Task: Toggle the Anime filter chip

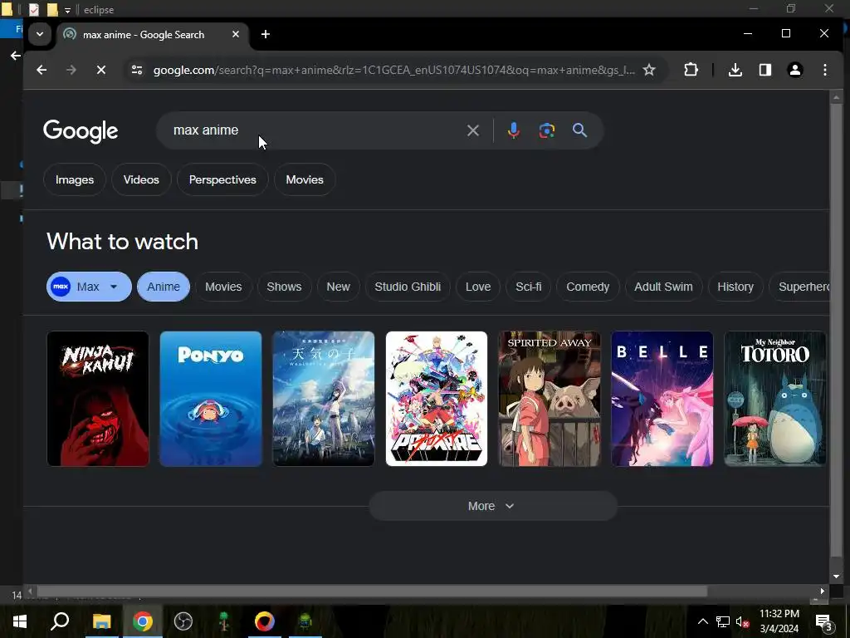Action: [164, 287]
